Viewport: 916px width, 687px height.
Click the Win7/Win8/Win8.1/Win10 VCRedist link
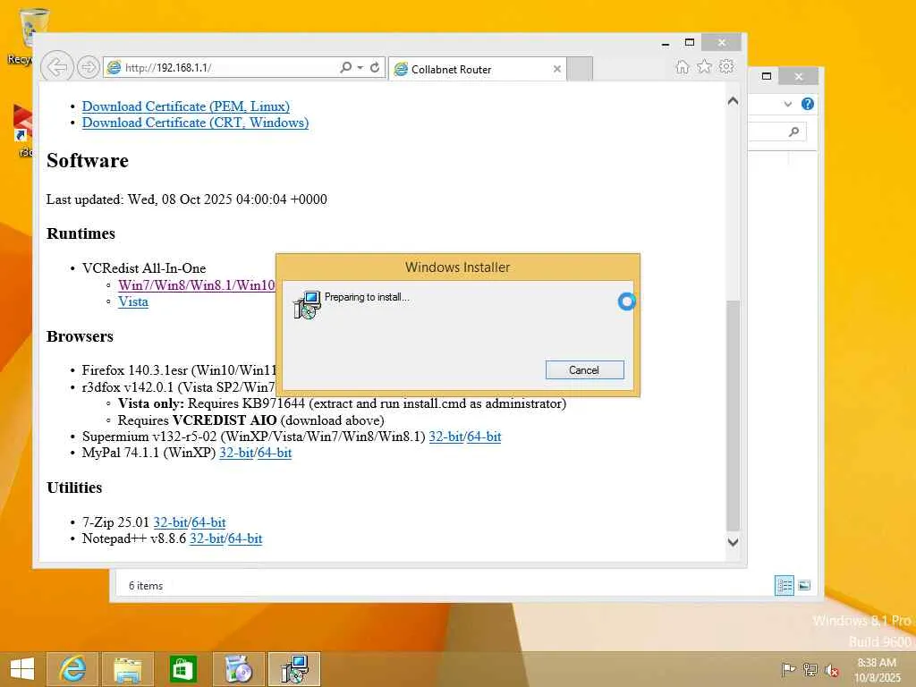tap(196, 285)
